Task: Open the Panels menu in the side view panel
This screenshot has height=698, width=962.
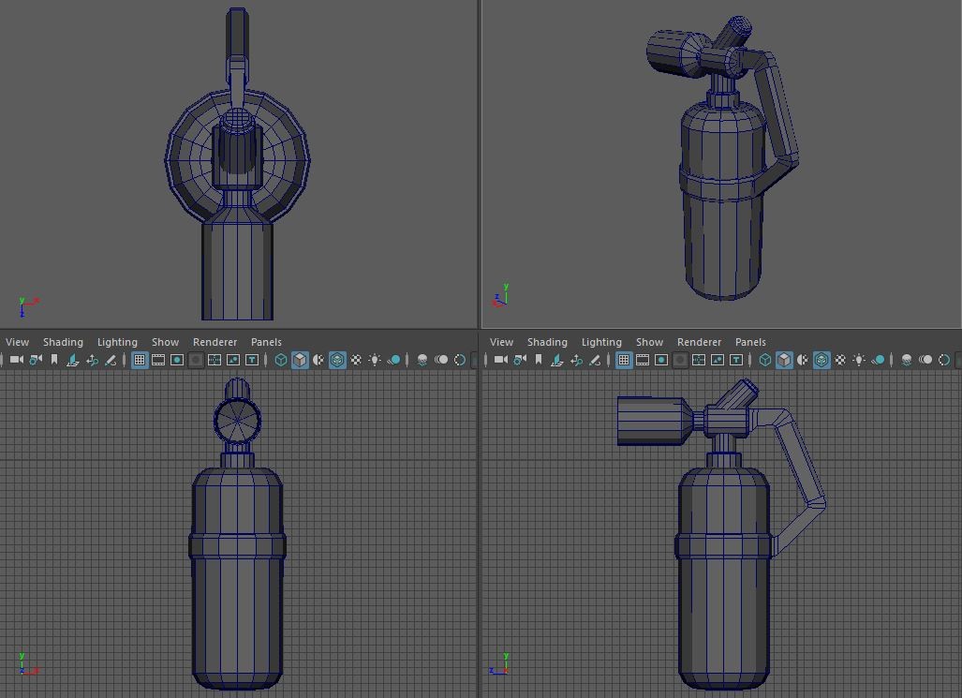Action: pyautogui.click(x=750, y=342)
